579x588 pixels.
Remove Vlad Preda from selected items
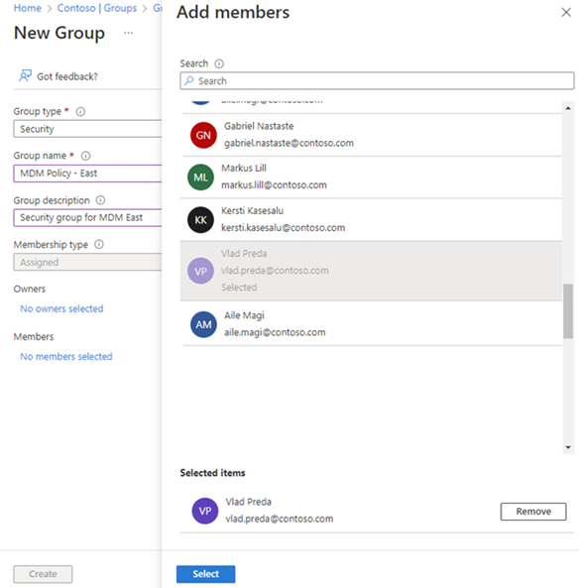533,512
